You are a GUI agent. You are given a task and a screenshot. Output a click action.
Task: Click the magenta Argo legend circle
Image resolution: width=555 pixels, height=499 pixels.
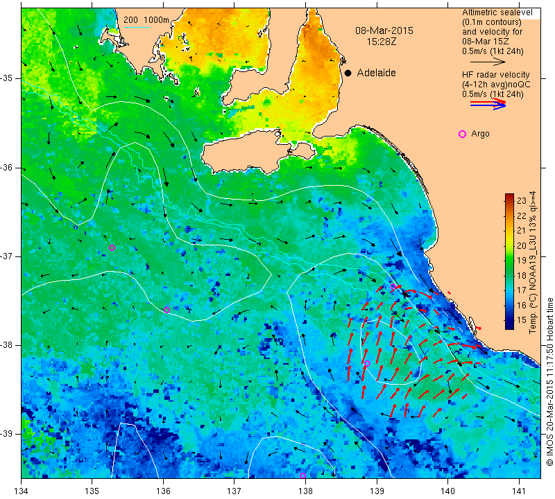coord(462,134)
